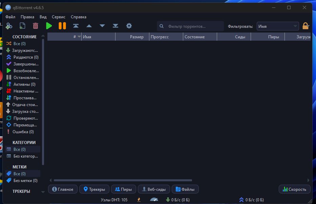This screenshot has height=204, width=316.
Task: Open the Фильтровать Имя dropdown
Action: click(x=277, y=26)
